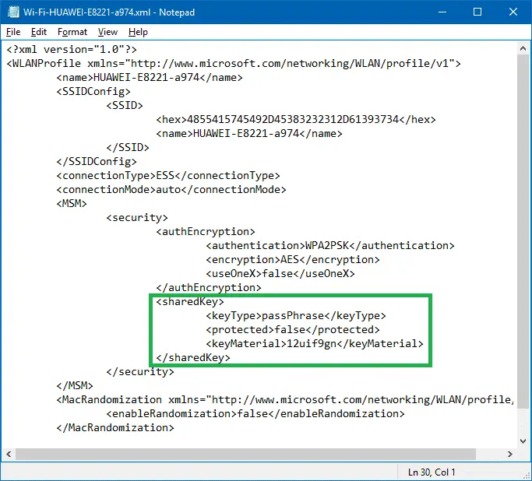This screenshot has height=481, width=532.
Task: Click the opening security tag
Action: point(137,218)
